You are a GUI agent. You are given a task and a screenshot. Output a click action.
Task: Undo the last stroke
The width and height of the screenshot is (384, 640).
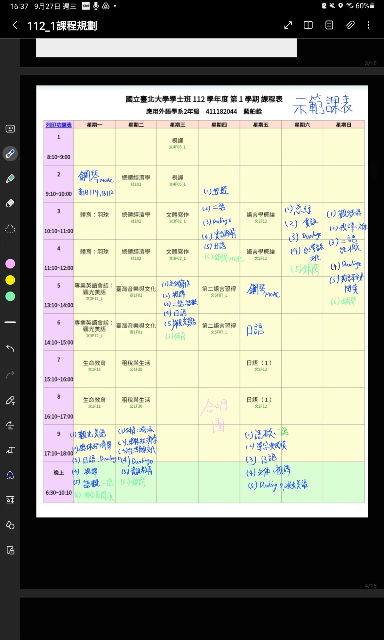click(x=10, y=349)
